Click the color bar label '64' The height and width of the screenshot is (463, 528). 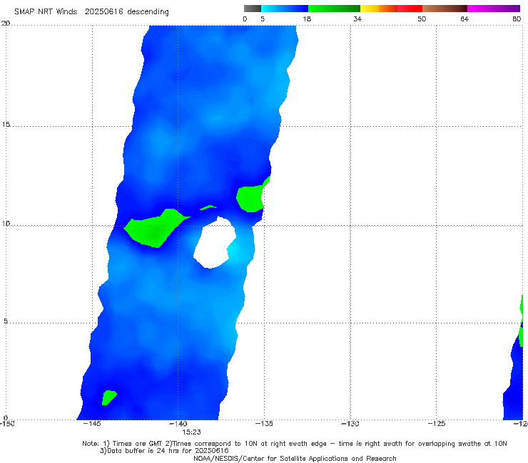[464, 19]
